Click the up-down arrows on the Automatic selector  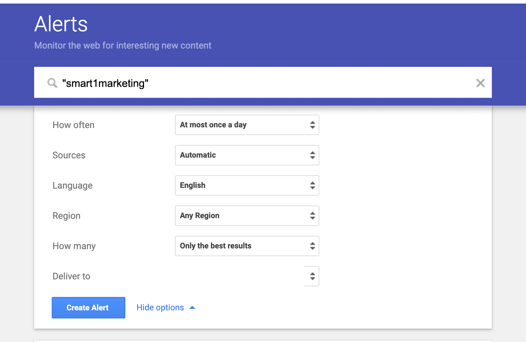pyautogui.click(x=312, y=155)
